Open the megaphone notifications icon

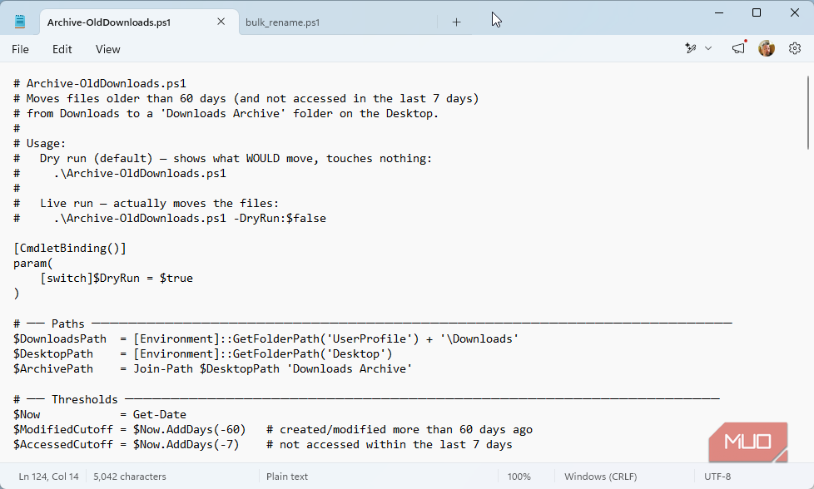pyautogui.click(x=739, y=48)
